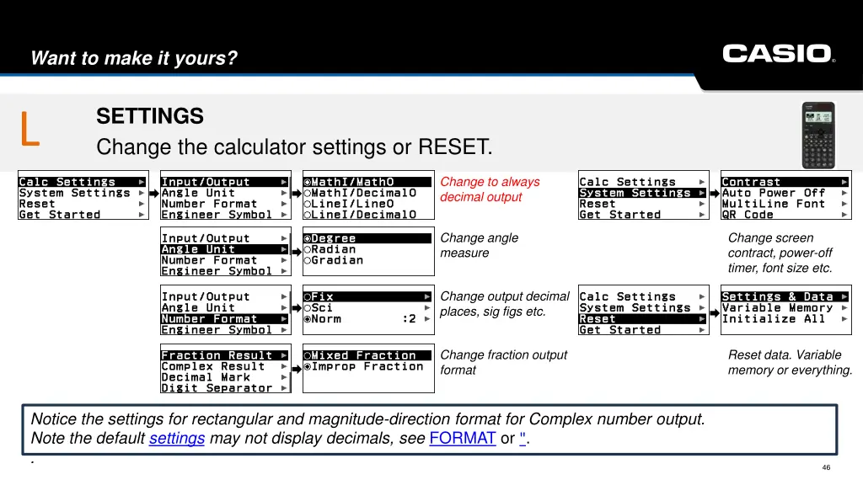Viewport: 863px width, 485px height.
Task: Click the 'Change angle measure' caption
Action: pos(479,245)
